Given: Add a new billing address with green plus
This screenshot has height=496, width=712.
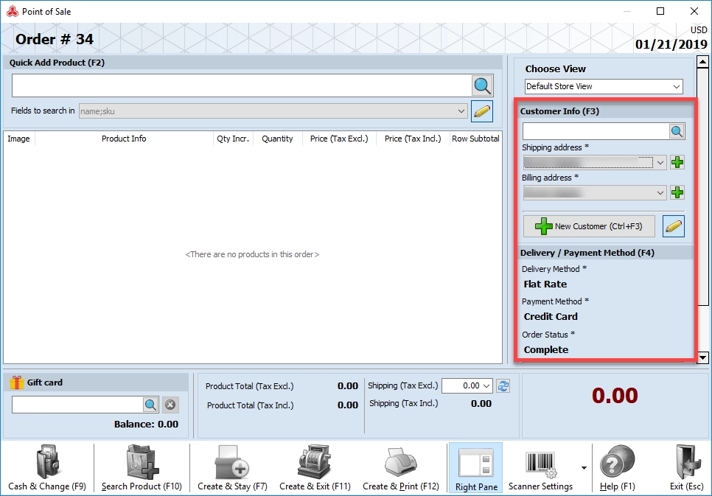Looking at the screenshot, I should 677,192.
